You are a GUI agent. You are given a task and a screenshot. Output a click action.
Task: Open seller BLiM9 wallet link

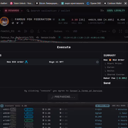98,117
